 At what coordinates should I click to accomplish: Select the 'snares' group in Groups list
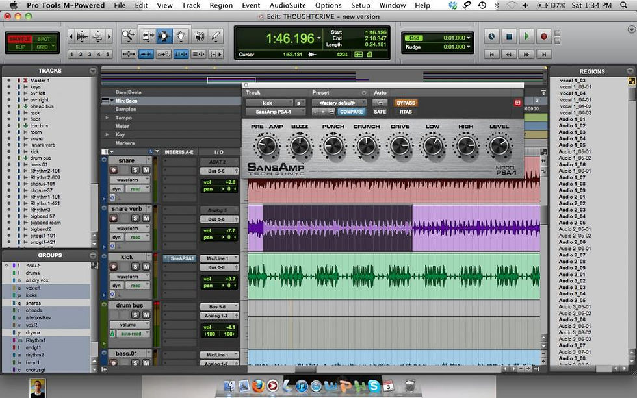pyautogui.click(x=33, y=303)
